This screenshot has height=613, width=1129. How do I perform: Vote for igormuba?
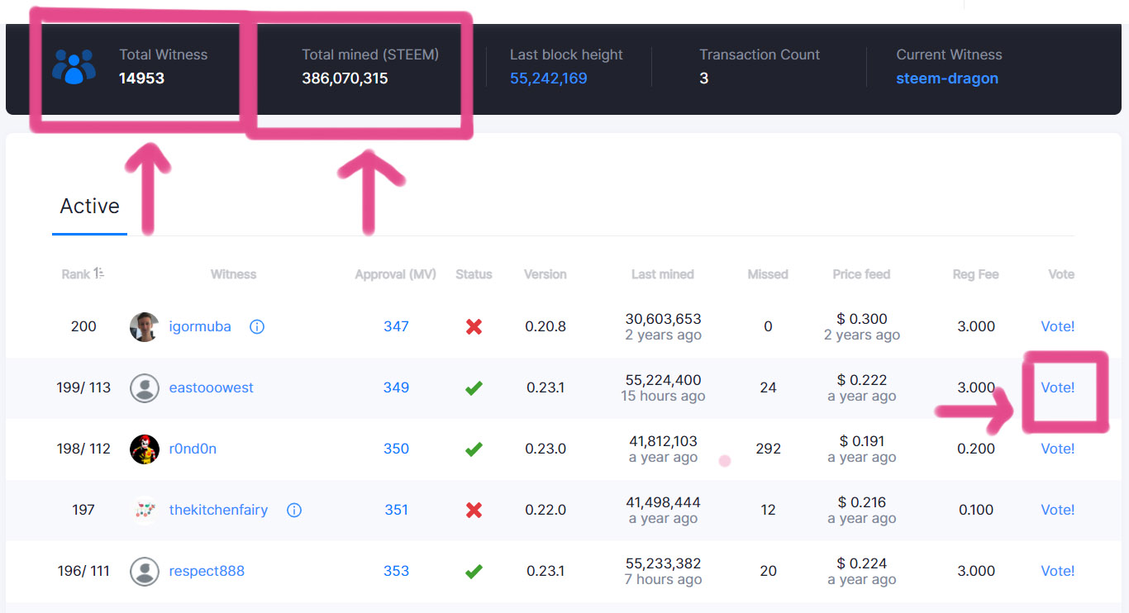point(1058,327)
